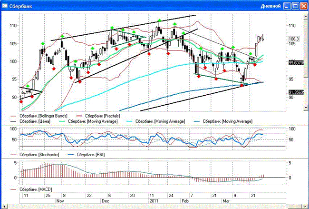
Task: Close the Сбербанк chart window
Action: 303,6
